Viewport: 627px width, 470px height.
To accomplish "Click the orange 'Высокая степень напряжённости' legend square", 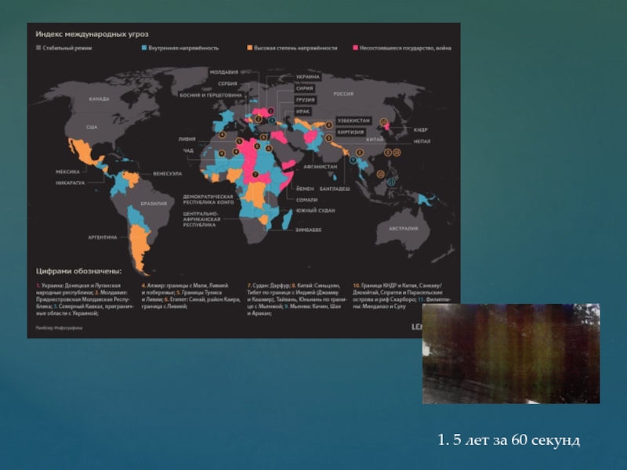I will pyautogui.click(x=250, y=48).
